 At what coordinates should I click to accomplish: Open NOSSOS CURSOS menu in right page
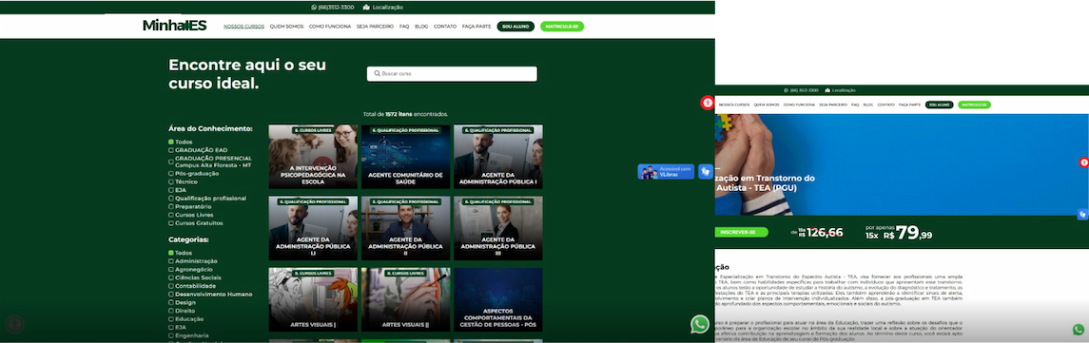pyautogui.click(x=734, y=105)
